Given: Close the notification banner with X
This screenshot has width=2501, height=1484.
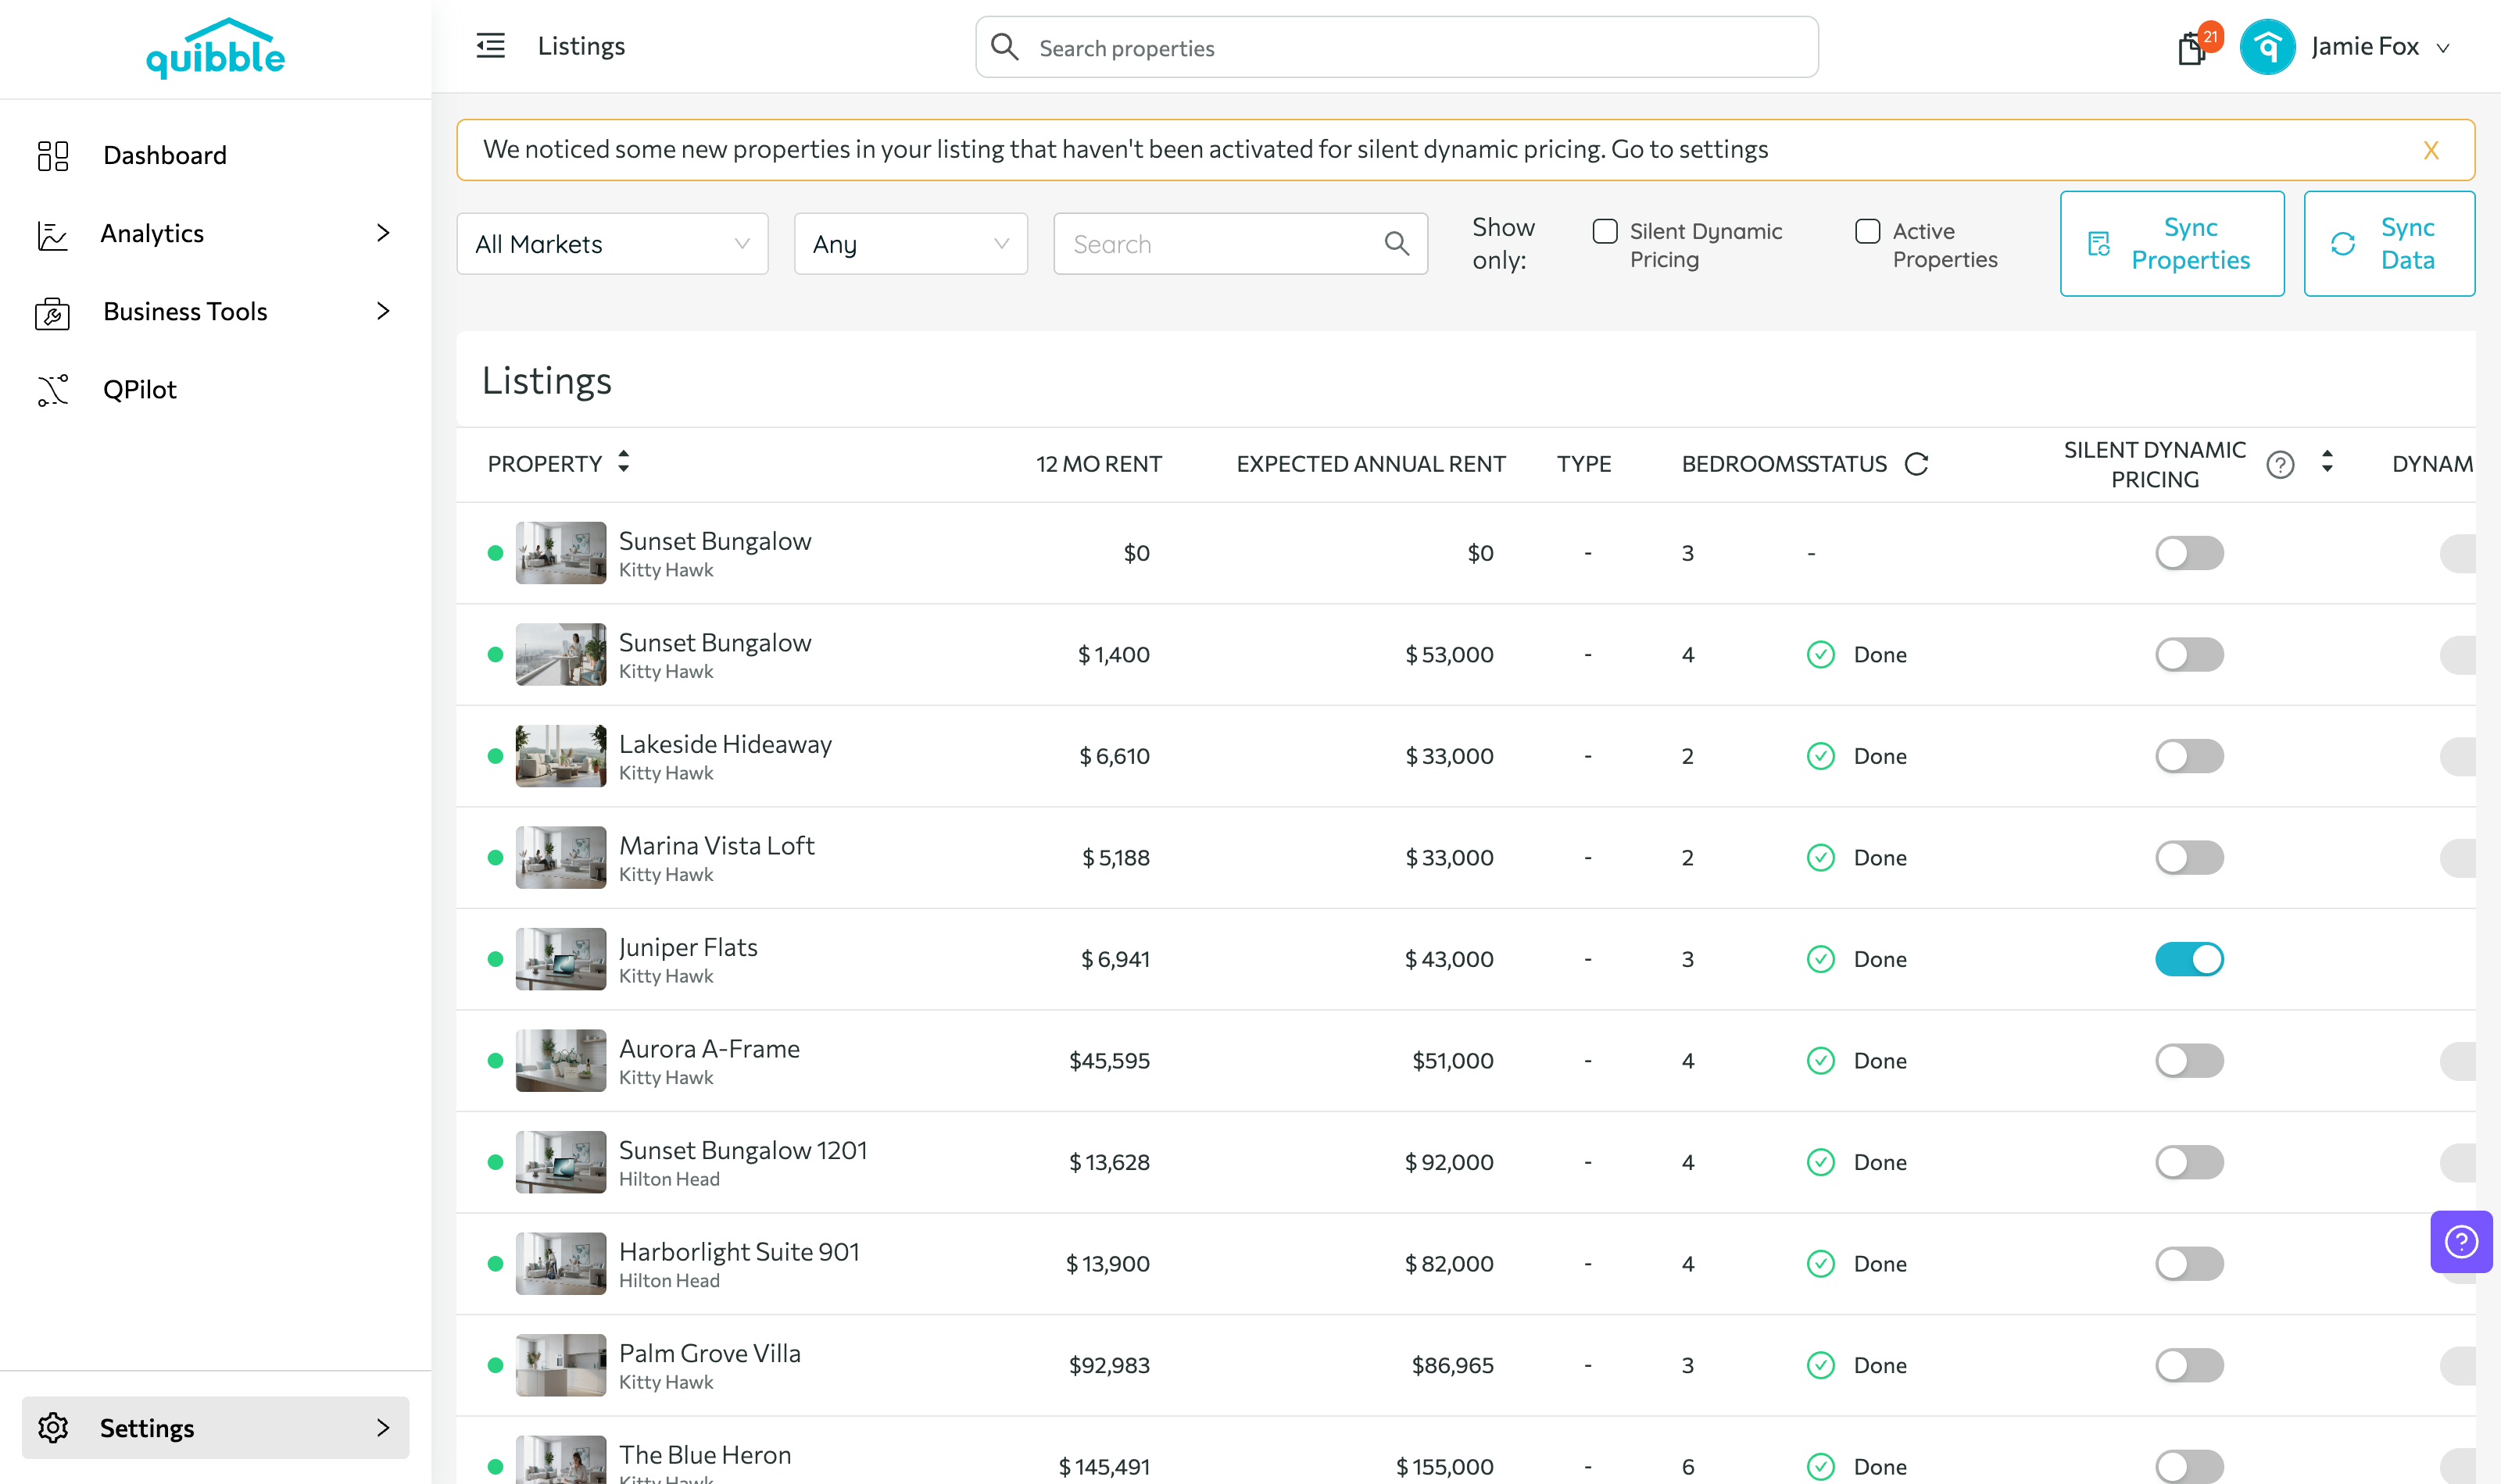Looking at the screenshot, I should click(2431, 150).
